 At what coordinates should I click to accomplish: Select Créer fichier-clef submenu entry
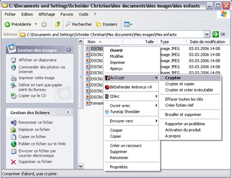tap(190, 105)
